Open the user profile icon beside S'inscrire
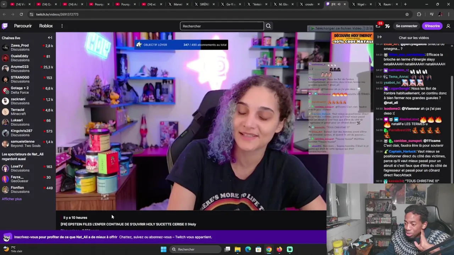The width and height of the screenshot is (454, 255). click(448, 26)
